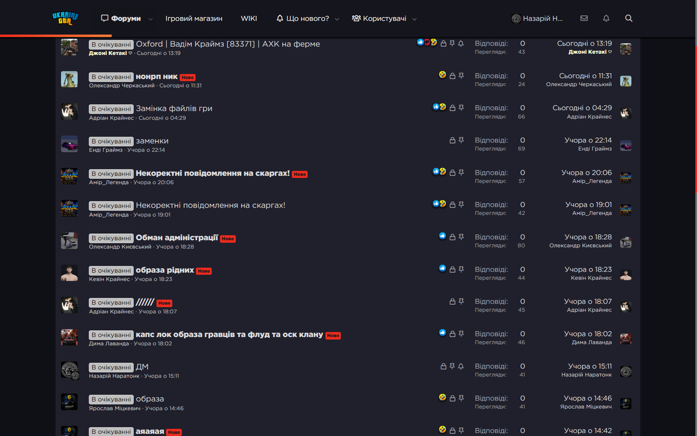Click the watch bell icon in the ДМ row
Viewport: 697px width, 436px height.
click(461, 366)
